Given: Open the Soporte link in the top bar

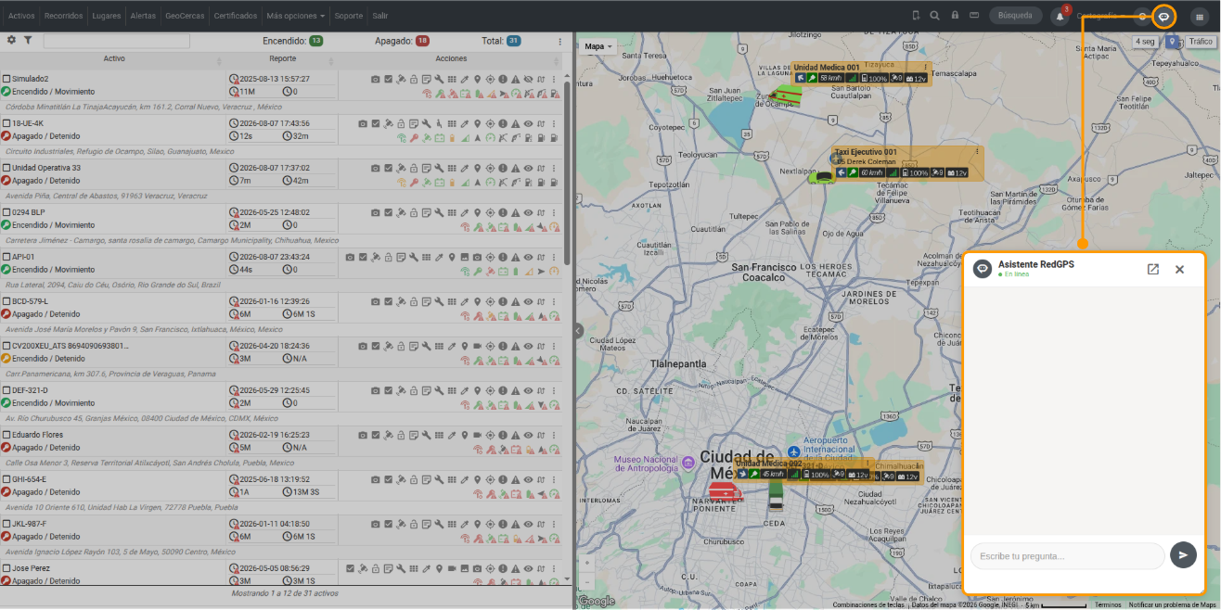Looking at the screenshot, I should tap(349, 16).
